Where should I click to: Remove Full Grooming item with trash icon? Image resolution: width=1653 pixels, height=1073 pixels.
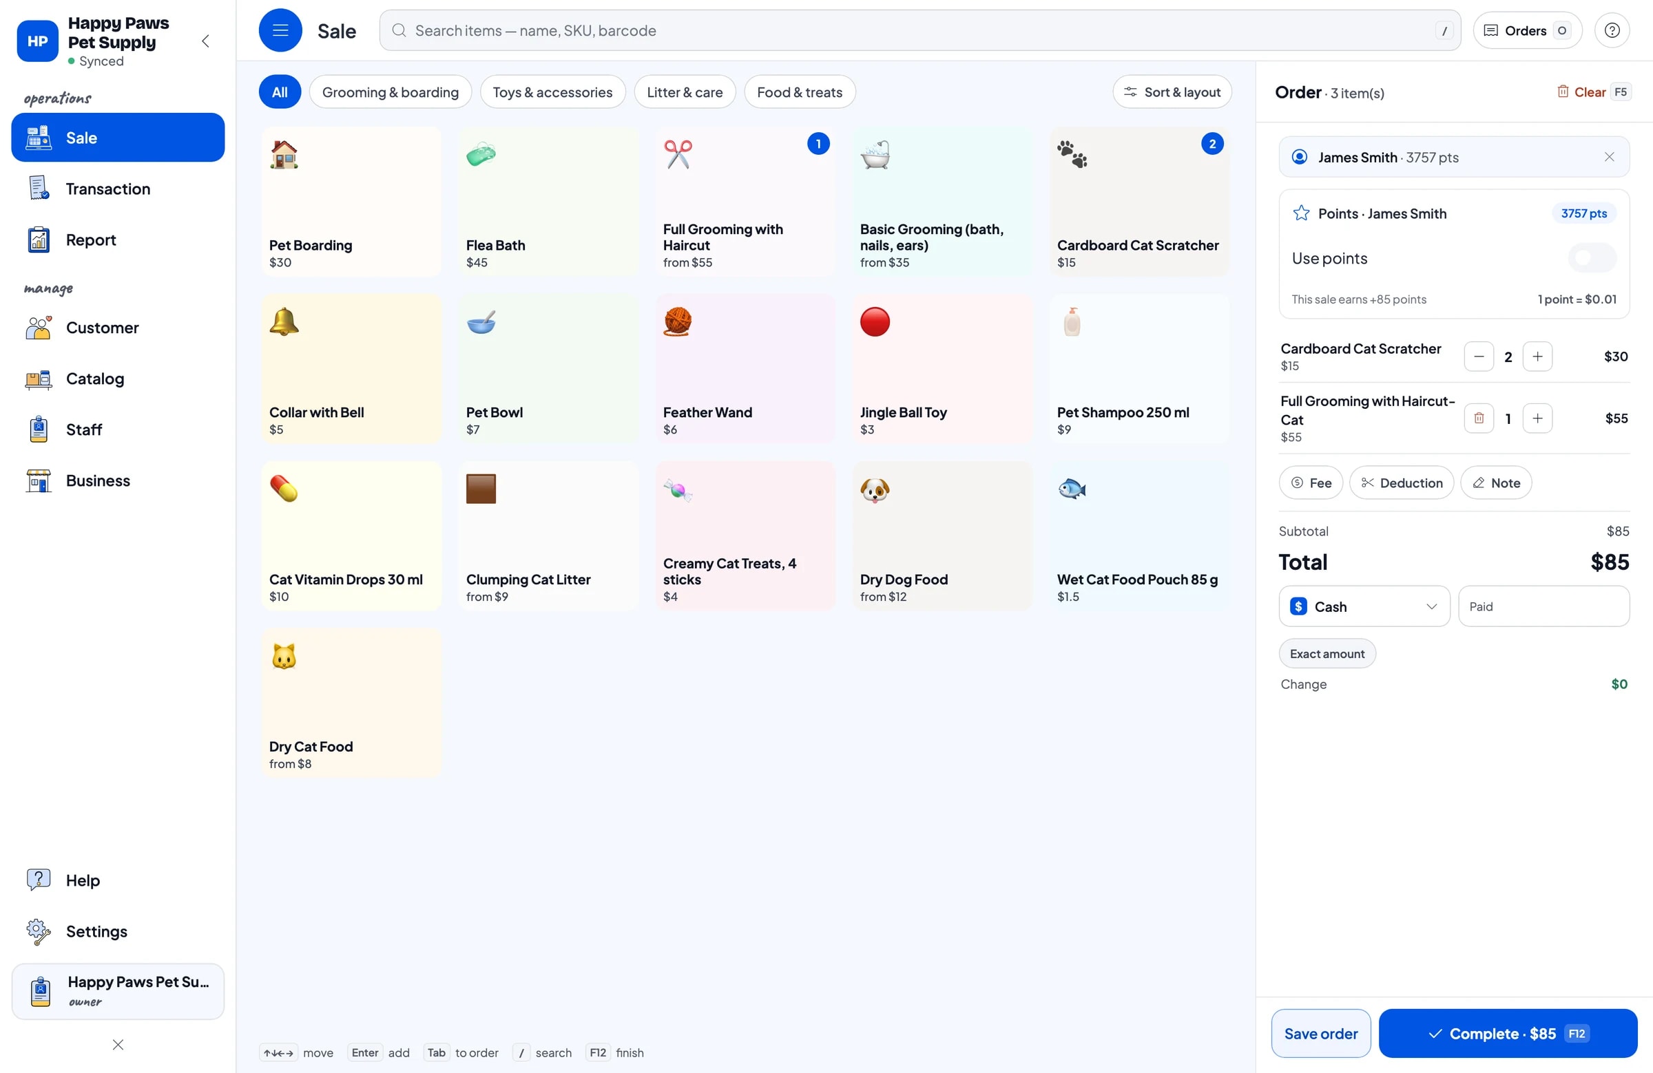click(1479, 418)
